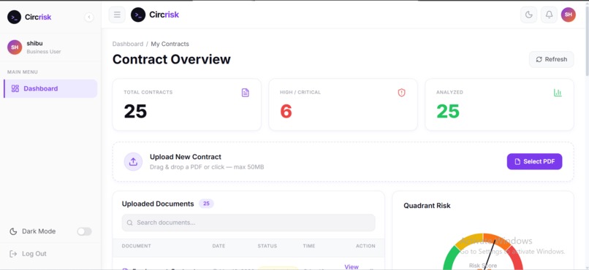Click the Circrisk logo in top bar
This screenshot has height=270, width=589.
[155, 15]
